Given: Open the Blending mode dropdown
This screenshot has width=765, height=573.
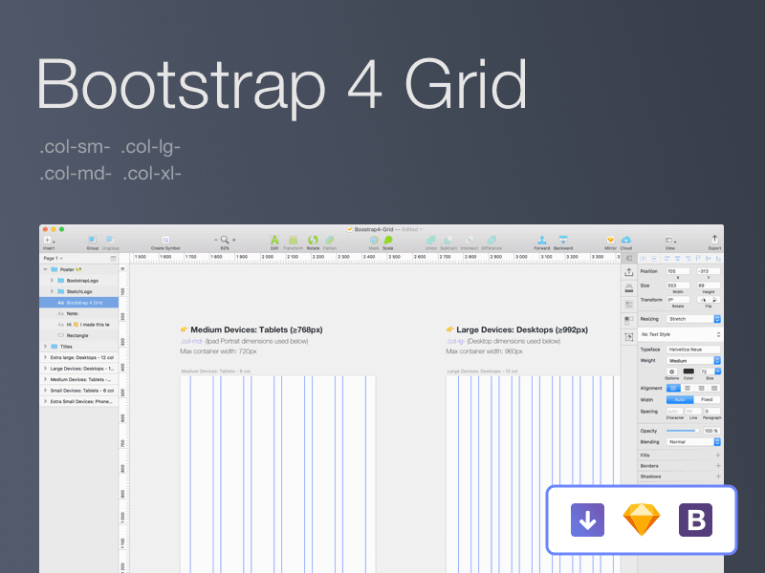Looking at the screenshot, I should point(690,442).
